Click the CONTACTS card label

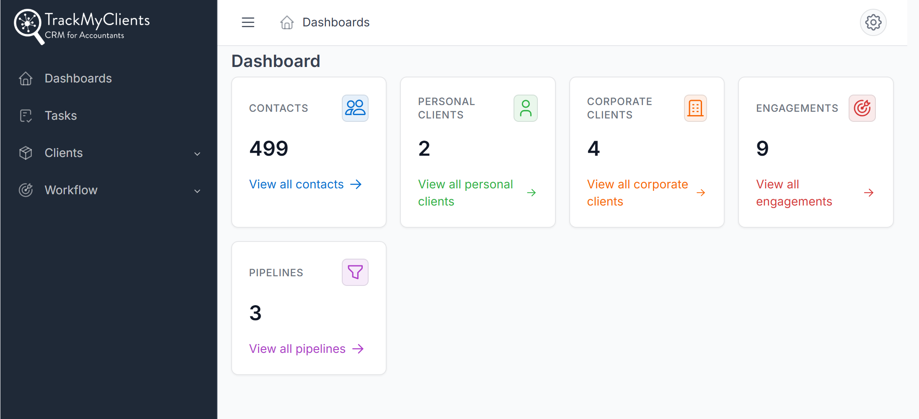click(x=279, y=108)
